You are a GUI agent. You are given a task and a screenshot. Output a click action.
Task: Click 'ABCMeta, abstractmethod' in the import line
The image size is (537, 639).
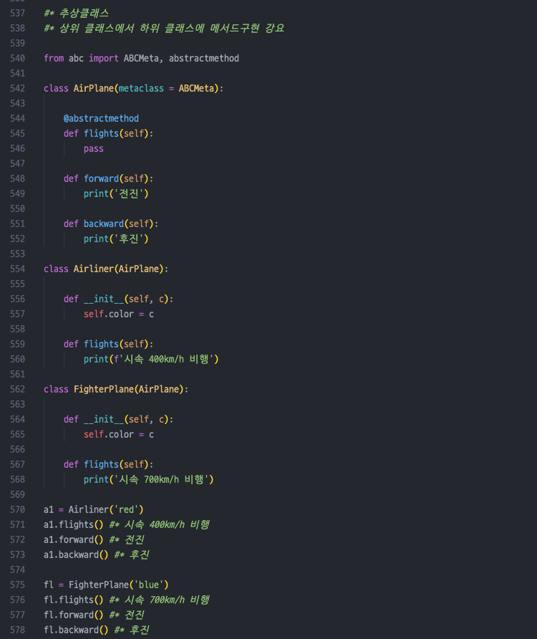[181, 59]
